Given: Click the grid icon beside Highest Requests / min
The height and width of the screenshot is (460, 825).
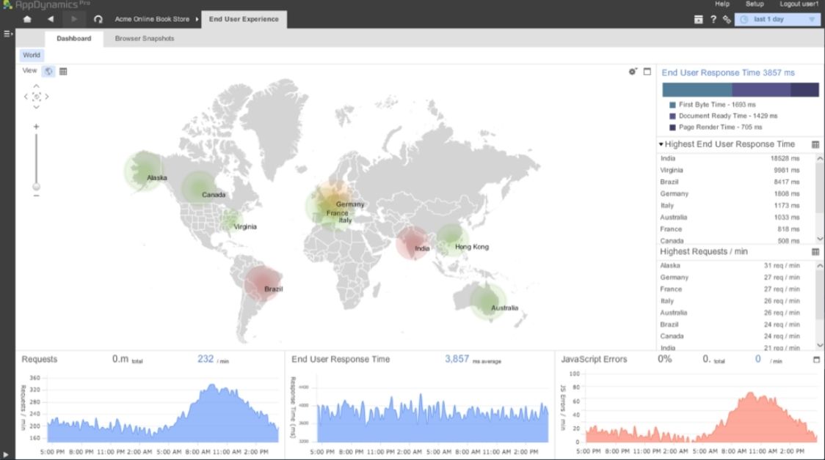Looking at the screenshot, I should (814, 251).
